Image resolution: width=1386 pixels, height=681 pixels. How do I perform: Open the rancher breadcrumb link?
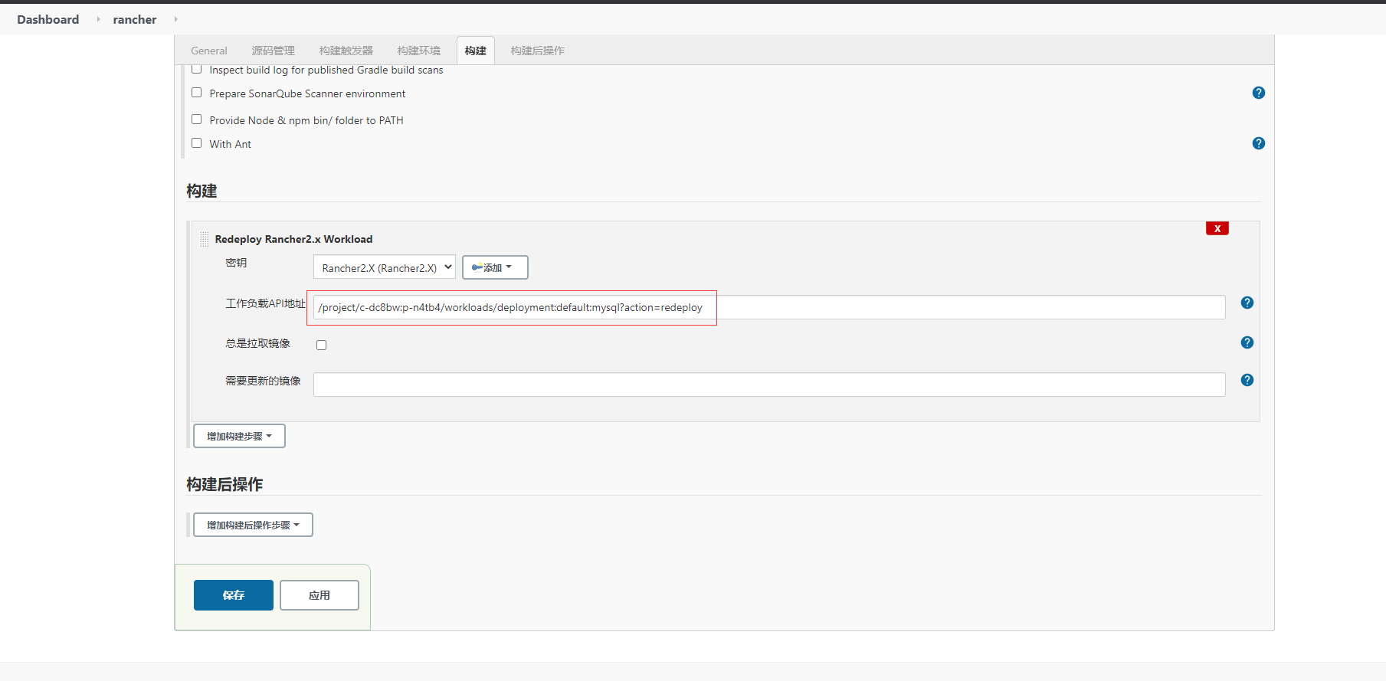click(x=135, y=19)
